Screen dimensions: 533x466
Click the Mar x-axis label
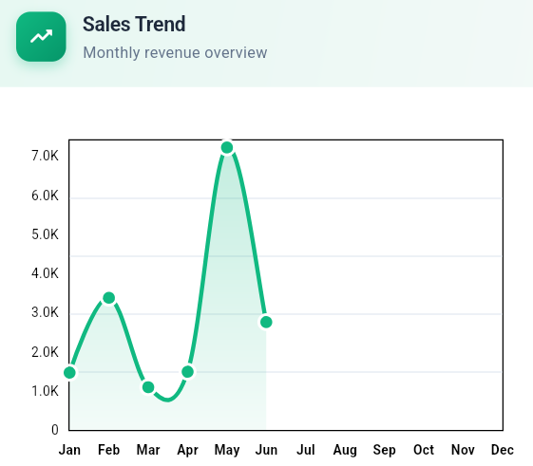click(x=148, y=450)
